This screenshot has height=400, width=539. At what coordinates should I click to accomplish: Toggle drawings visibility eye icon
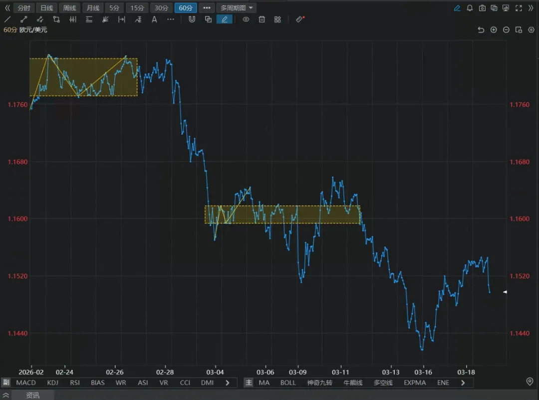click(246, 19)
